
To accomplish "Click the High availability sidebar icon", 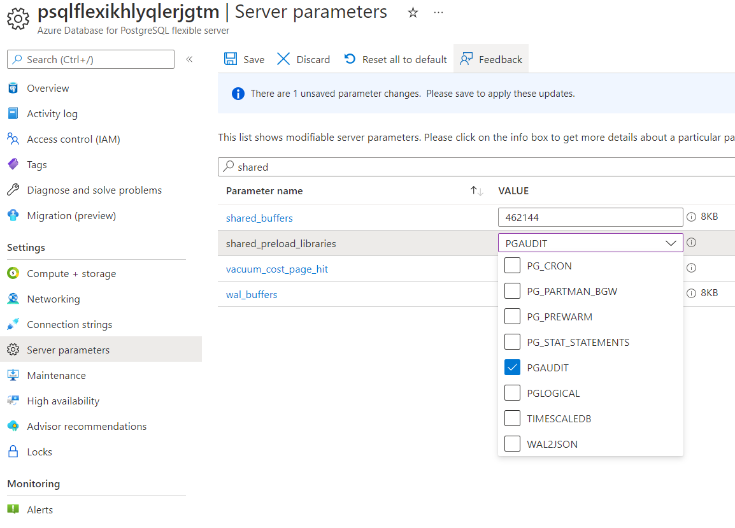I will (14, 401).
